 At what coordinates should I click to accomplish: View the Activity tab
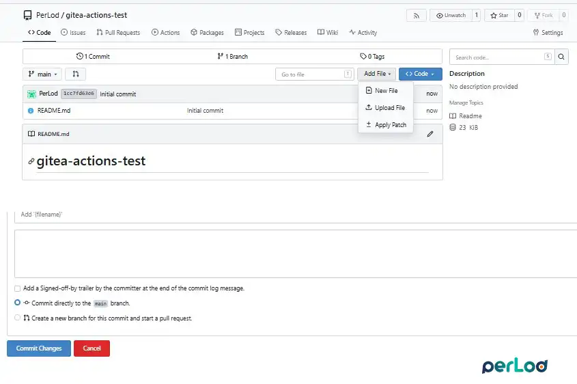[363, 32]
